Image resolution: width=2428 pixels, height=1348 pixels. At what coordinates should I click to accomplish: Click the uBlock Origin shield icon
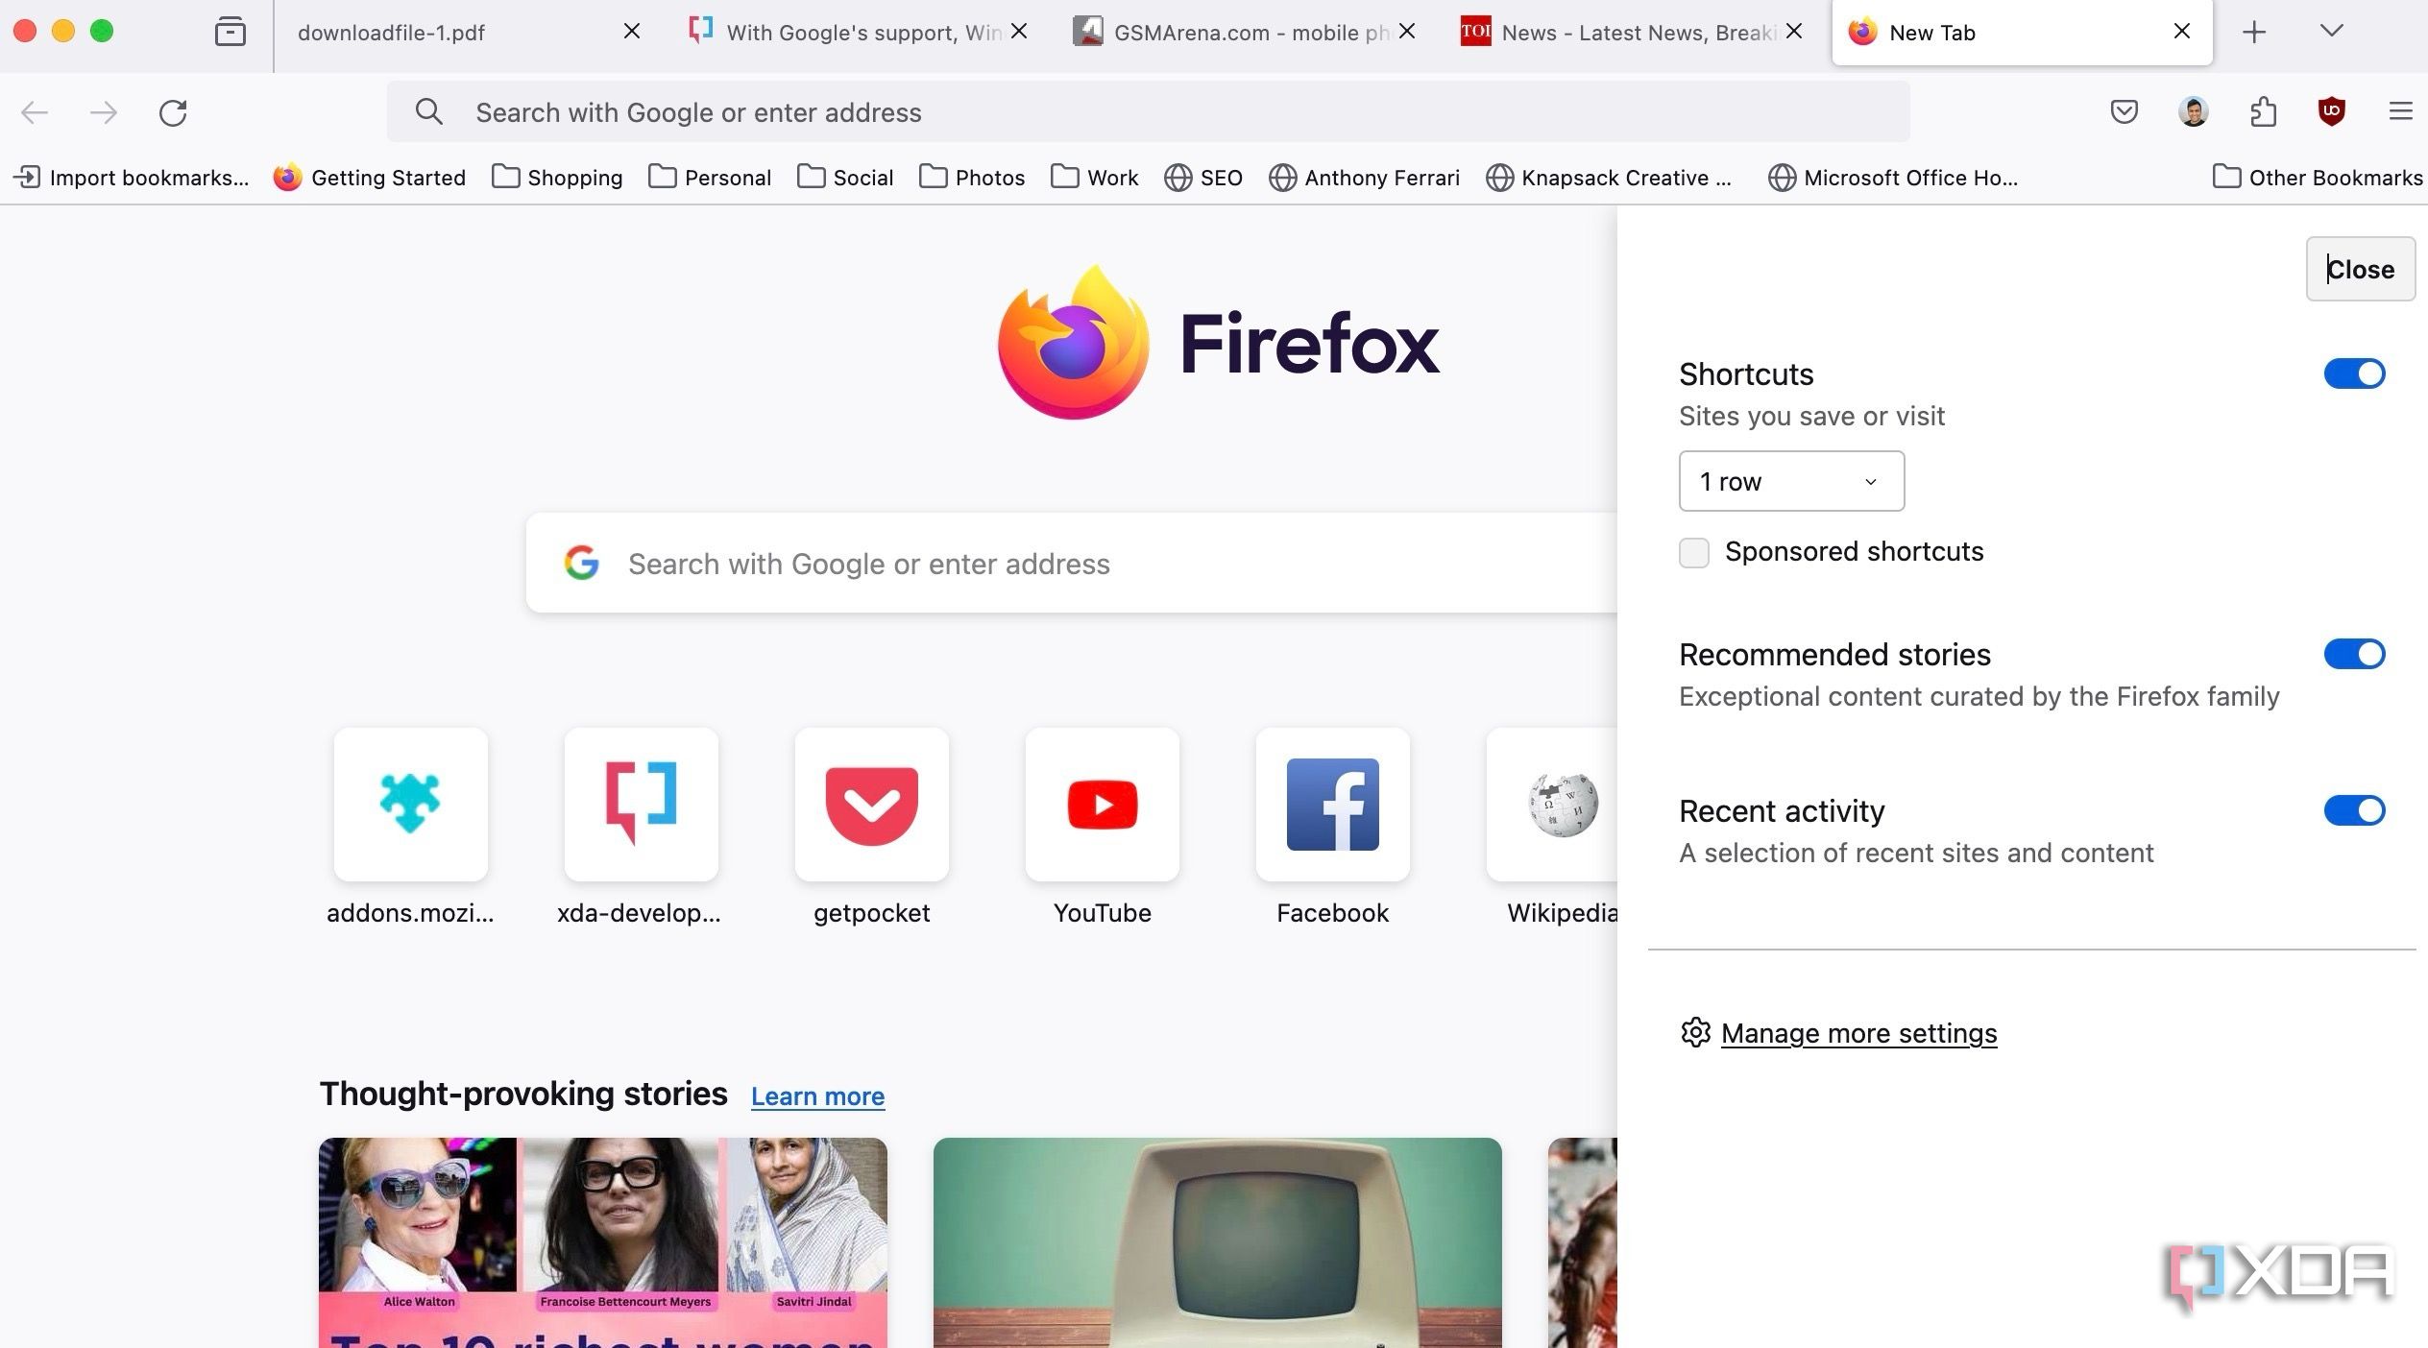pyautogui.click(x=2331, y=112)
